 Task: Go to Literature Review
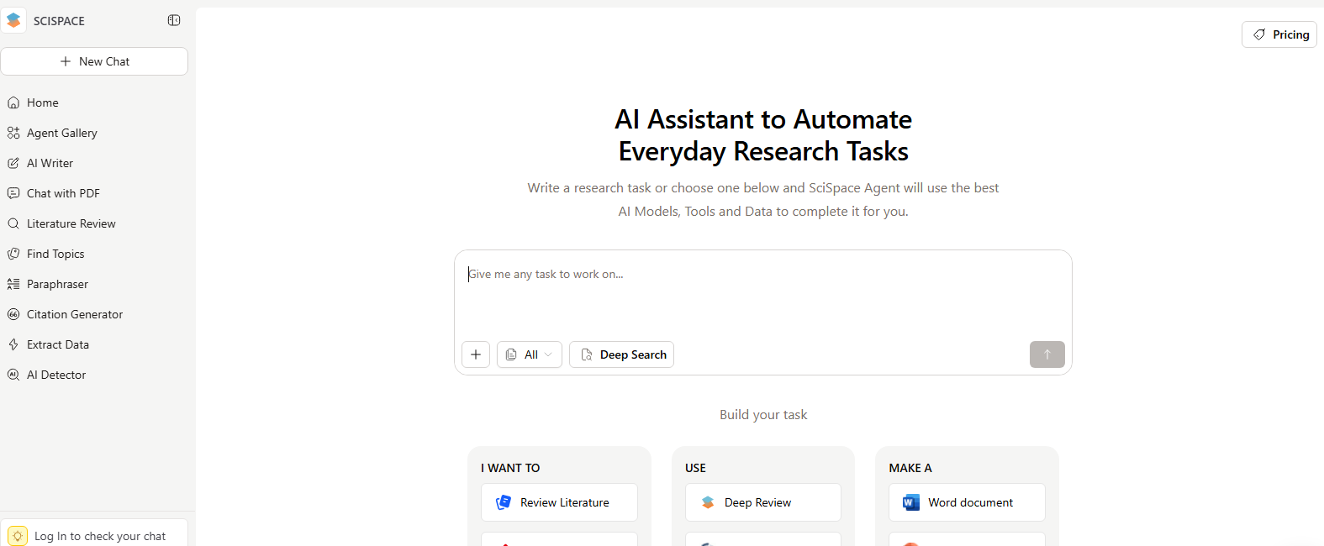coord(71,223)
